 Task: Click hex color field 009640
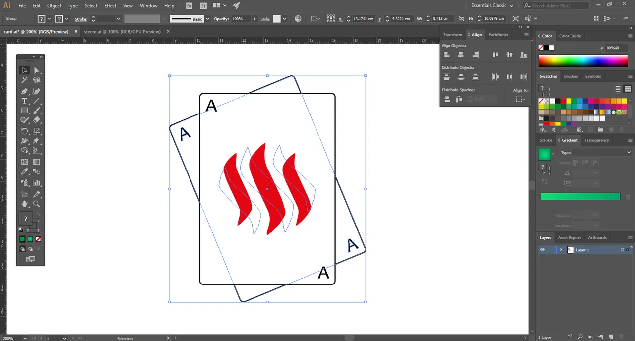[x=617, y=48]
